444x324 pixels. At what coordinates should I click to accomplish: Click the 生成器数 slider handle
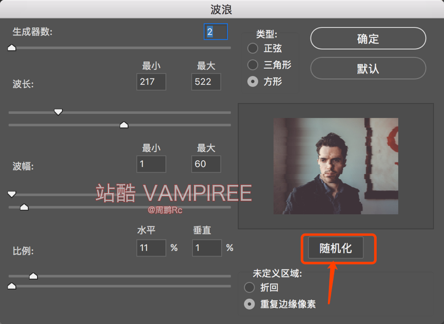12,48
